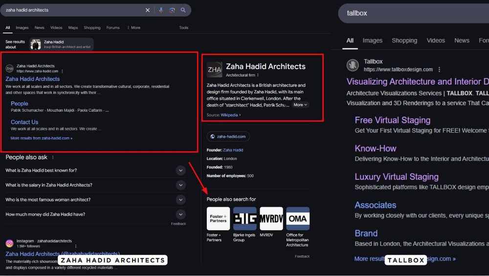Select All tab in left search
489x276 pixels.
click(7, 28)
